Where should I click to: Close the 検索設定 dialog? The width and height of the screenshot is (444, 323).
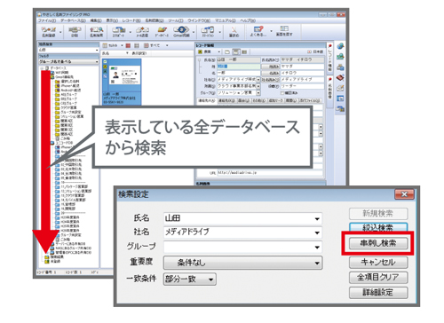(404, 194)
